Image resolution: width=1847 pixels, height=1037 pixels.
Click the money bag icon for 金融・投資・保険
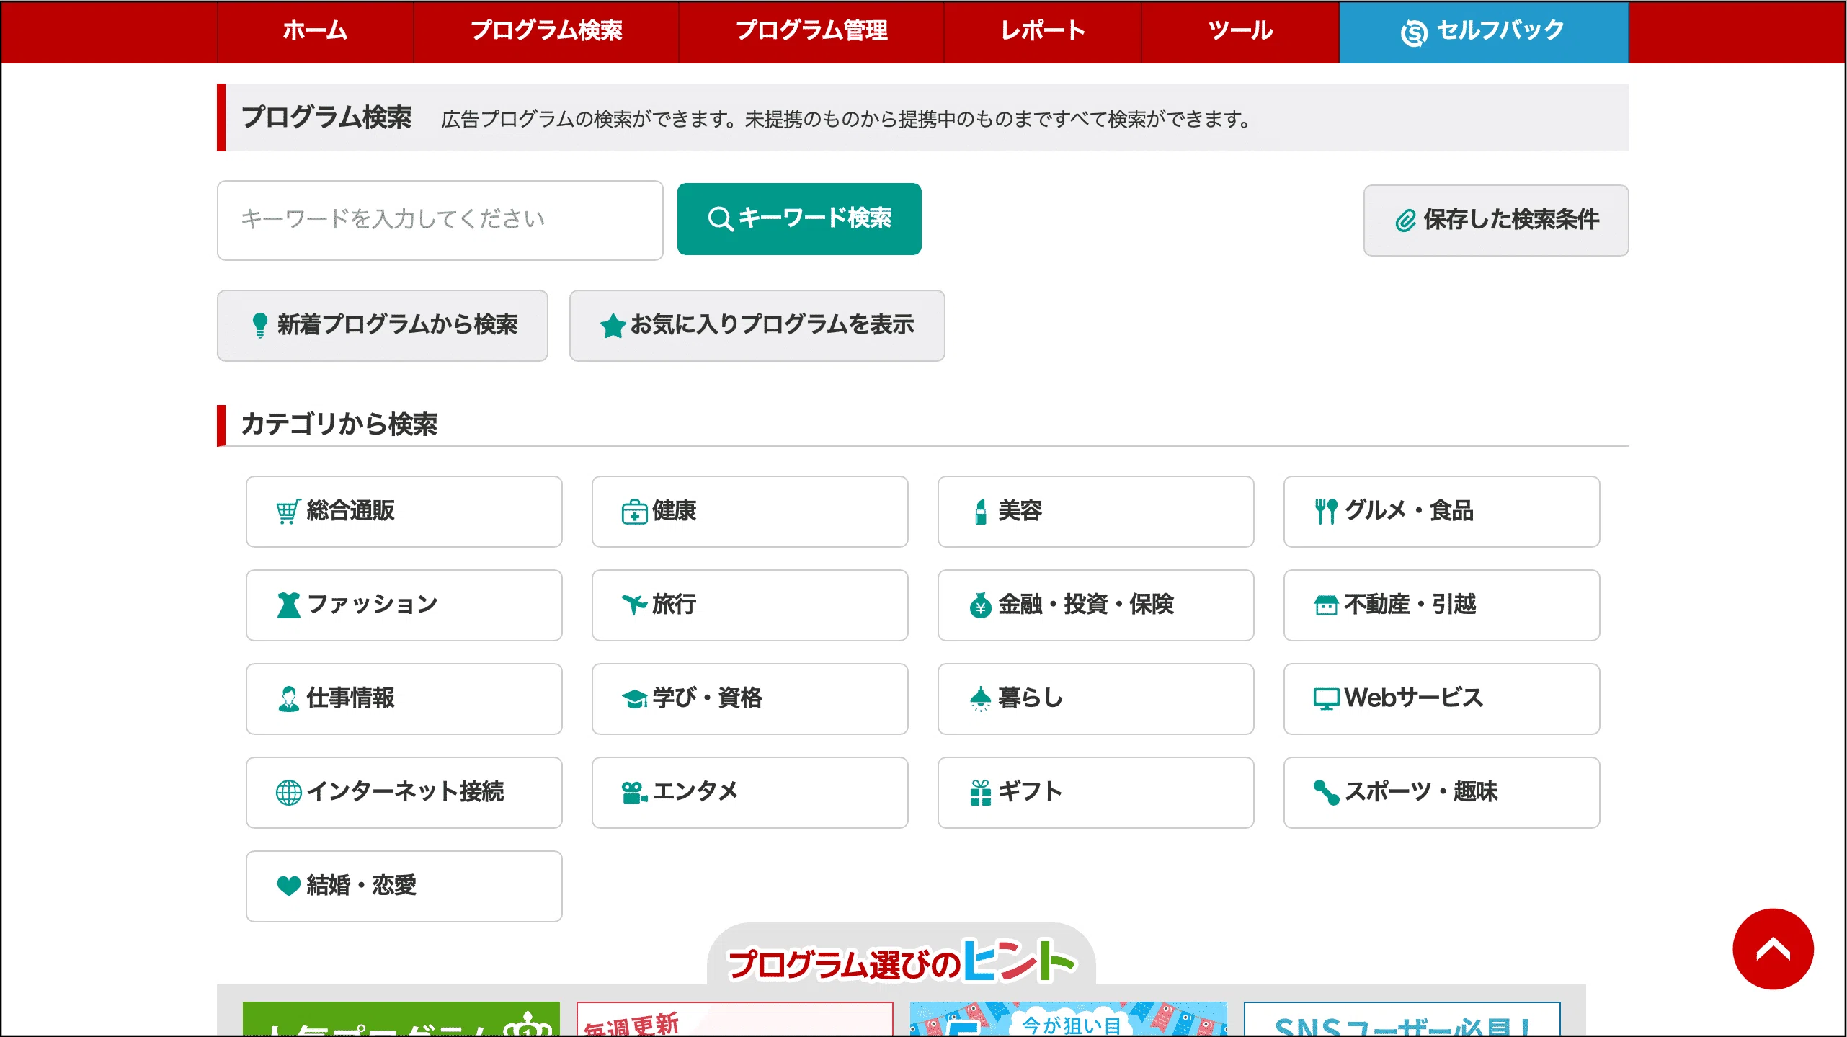click(980, 605)
